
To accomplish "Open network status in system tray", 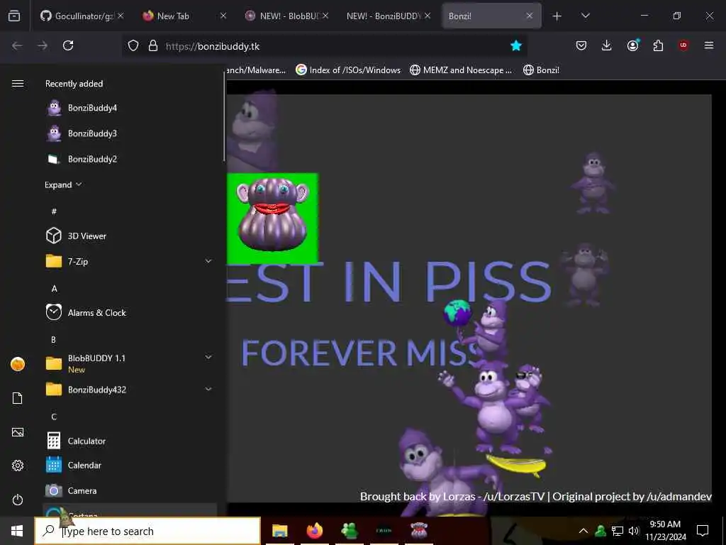I will click(618, 531).
